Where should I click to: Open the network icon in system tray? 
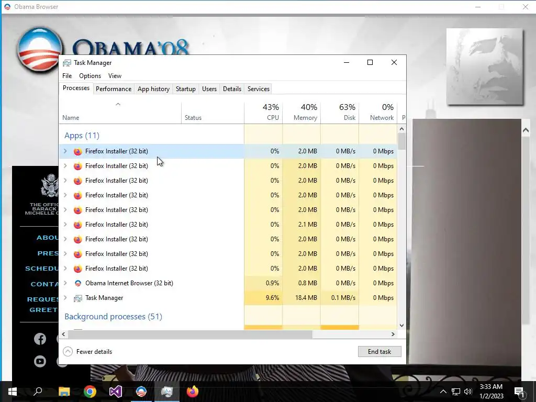456,392
